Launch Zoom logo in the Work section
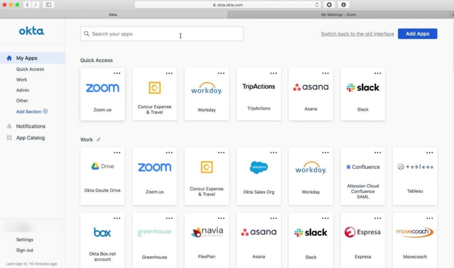The width and height of the screenshot is (454, 268). pyautogui.click(x=155, y=167)
